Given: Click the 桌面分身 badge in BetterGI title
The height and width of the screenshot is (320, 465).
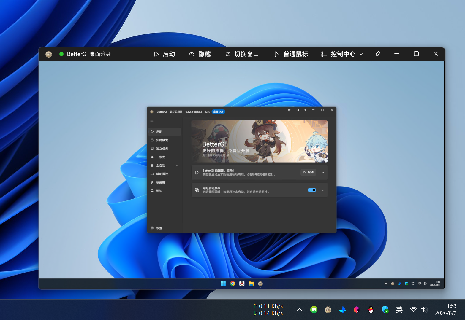Looking at the screenshot, I should click(218, 112).
